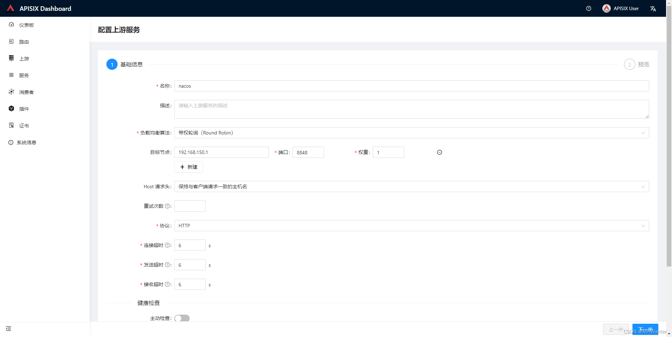Click the 基础信息 step label
This screenshot has height=337, width=672.
tap(132, 64)
